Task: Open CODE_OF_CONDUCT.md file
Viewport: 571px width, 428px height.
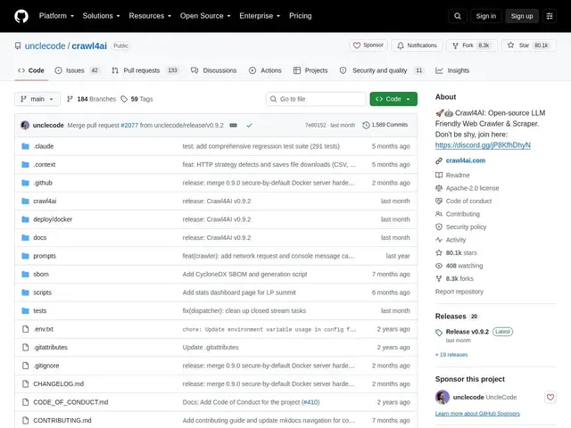Action: click(70, 402)
